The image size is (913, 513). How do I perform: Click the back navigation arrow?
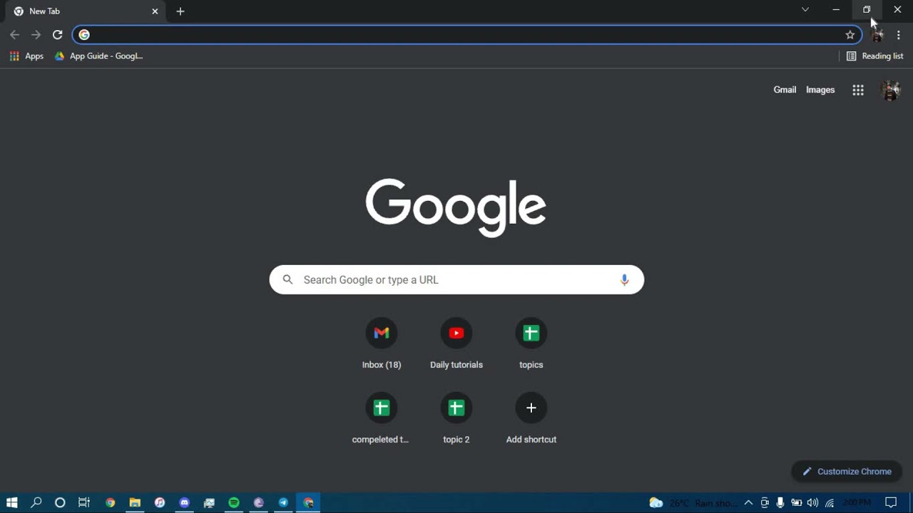[15, 34]
